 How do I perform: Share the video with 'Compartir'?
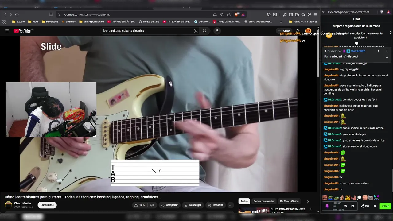[x=169, y=205]
